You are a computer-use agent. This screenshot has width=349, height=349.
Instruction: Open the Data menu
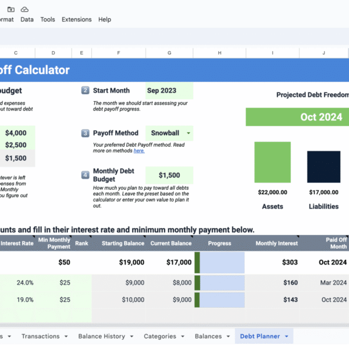coord(27,19)
